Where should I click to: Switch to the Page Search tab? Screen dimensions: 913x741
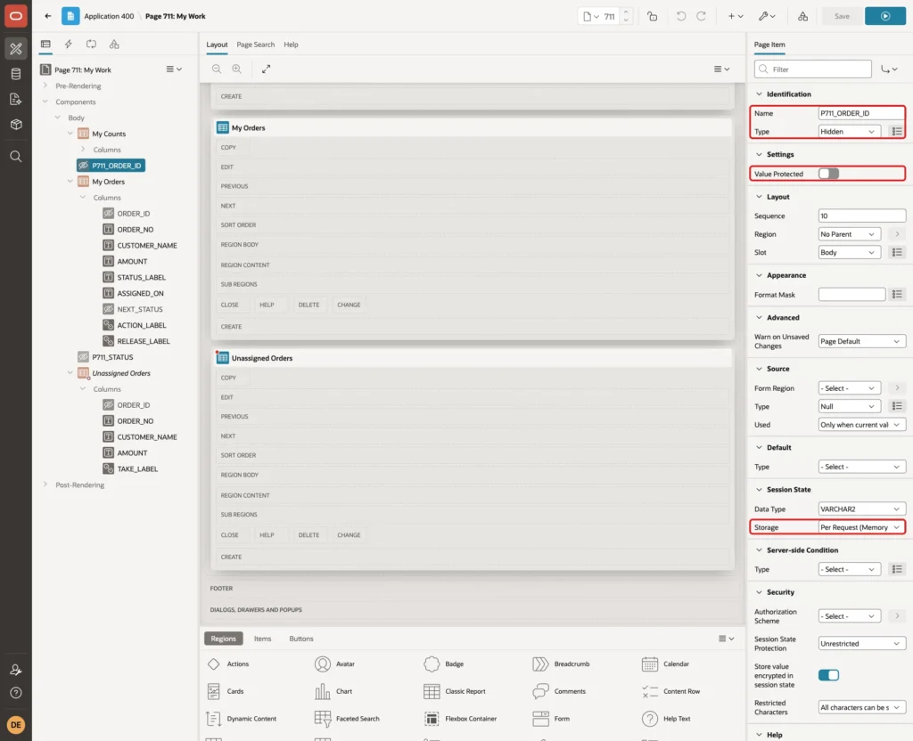point(255,45)
